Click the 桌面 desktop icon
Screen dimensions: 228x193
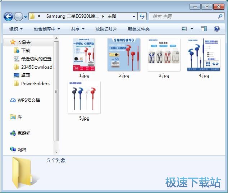click(x=17, y=75)
